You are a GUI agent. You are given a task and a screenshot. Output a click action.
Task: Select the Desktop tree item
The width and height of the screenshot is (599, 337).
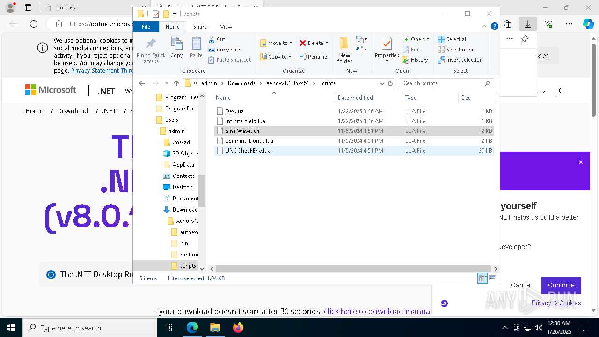click(x=178, y=187)
